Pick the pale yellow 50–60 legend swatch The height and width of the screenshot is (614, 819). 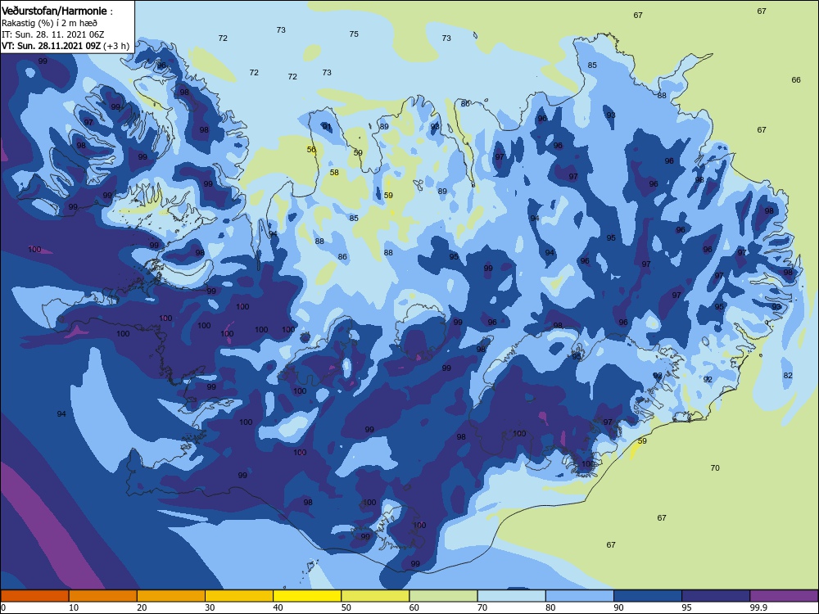[x=375, y=596]
